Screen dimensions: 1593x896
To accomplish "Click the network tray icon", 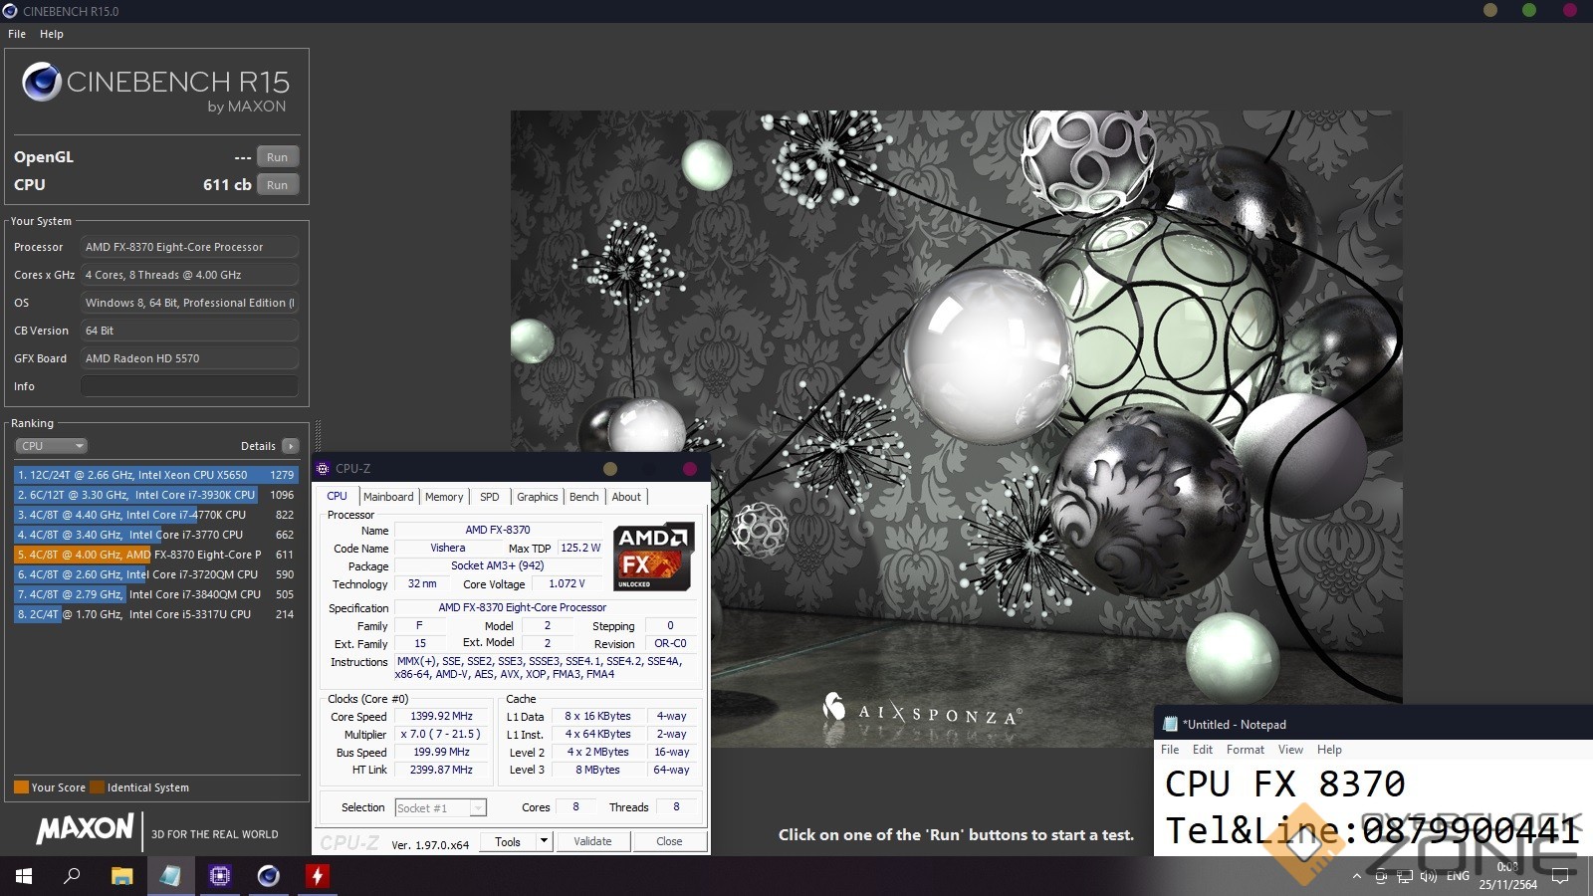I will tap(1404, 877).
